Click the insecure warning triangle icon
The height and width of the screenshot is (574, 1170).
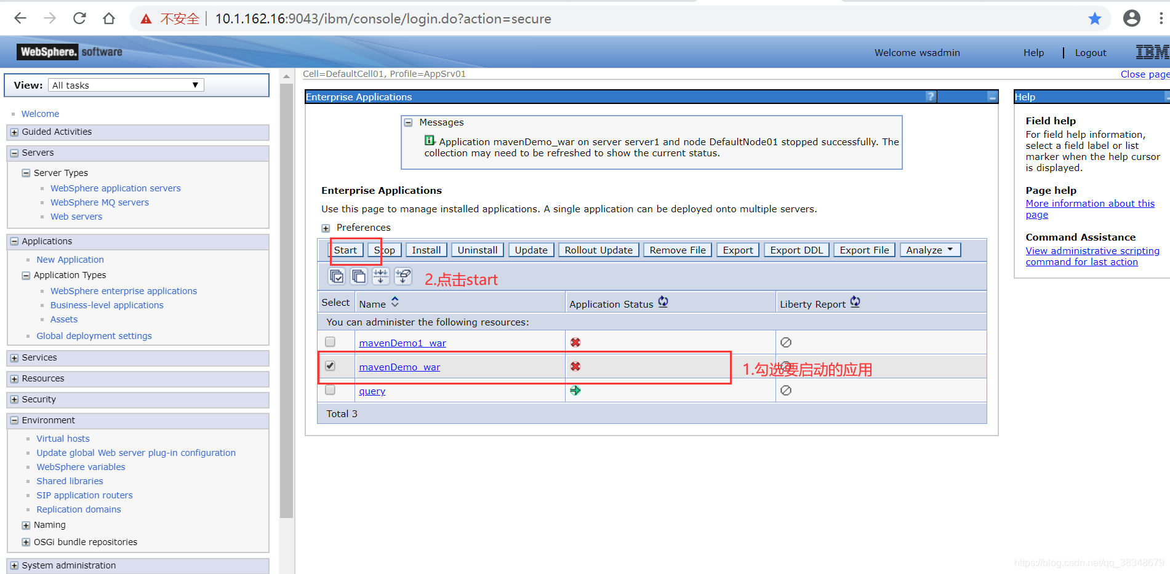click(x=146, y=19)
